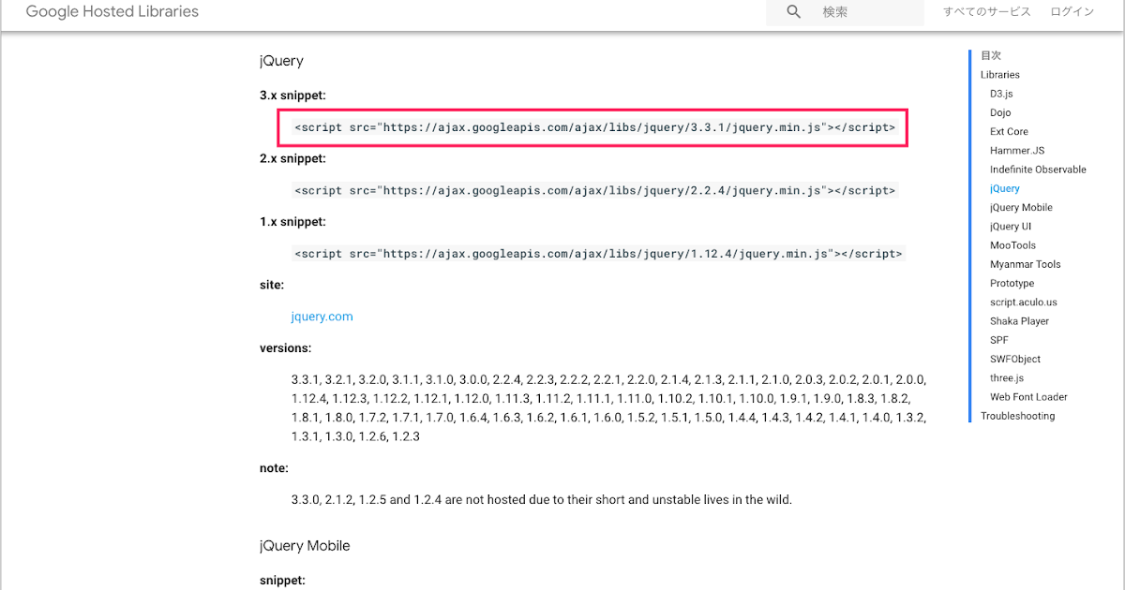Open the jquery.com site link
This screenshot has width=1125, height=590.
(x=322, y=317)
